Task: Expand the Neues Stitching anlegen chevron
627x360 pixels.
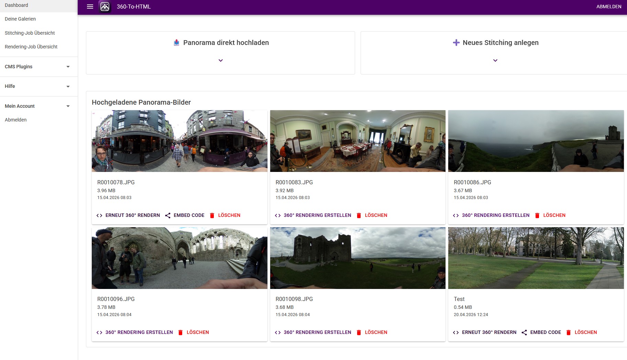Action: point(495,60)
